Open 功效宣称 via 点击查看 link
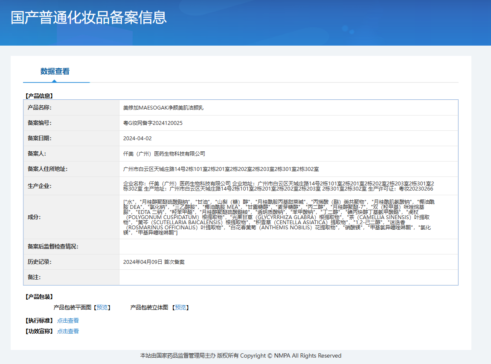The width and height of the screenshot is (491, 364). click(68, 331)
